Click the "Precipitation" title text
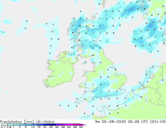 click(11, 122)
